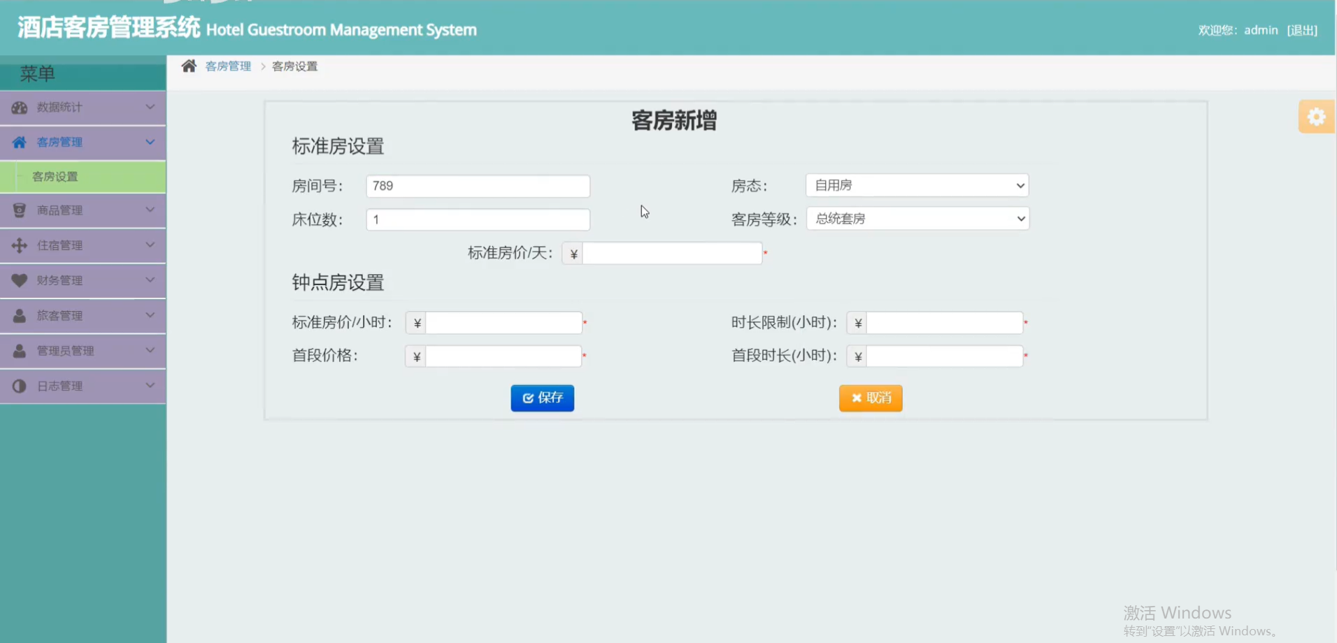Click the 财务管理 heart icon
This screenshot has width=1337, height=643.
20,280
